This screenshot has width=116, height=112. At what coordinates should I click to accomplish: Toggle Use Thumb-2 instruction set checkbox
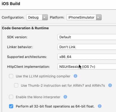[16, 86]
